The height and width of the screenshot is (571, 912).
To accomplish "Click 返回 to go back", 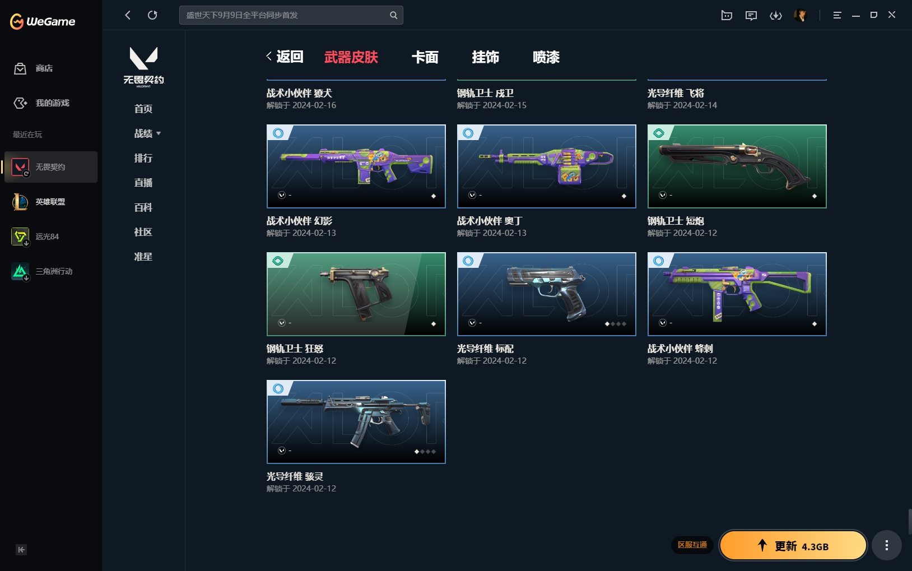I will point(285,57).
